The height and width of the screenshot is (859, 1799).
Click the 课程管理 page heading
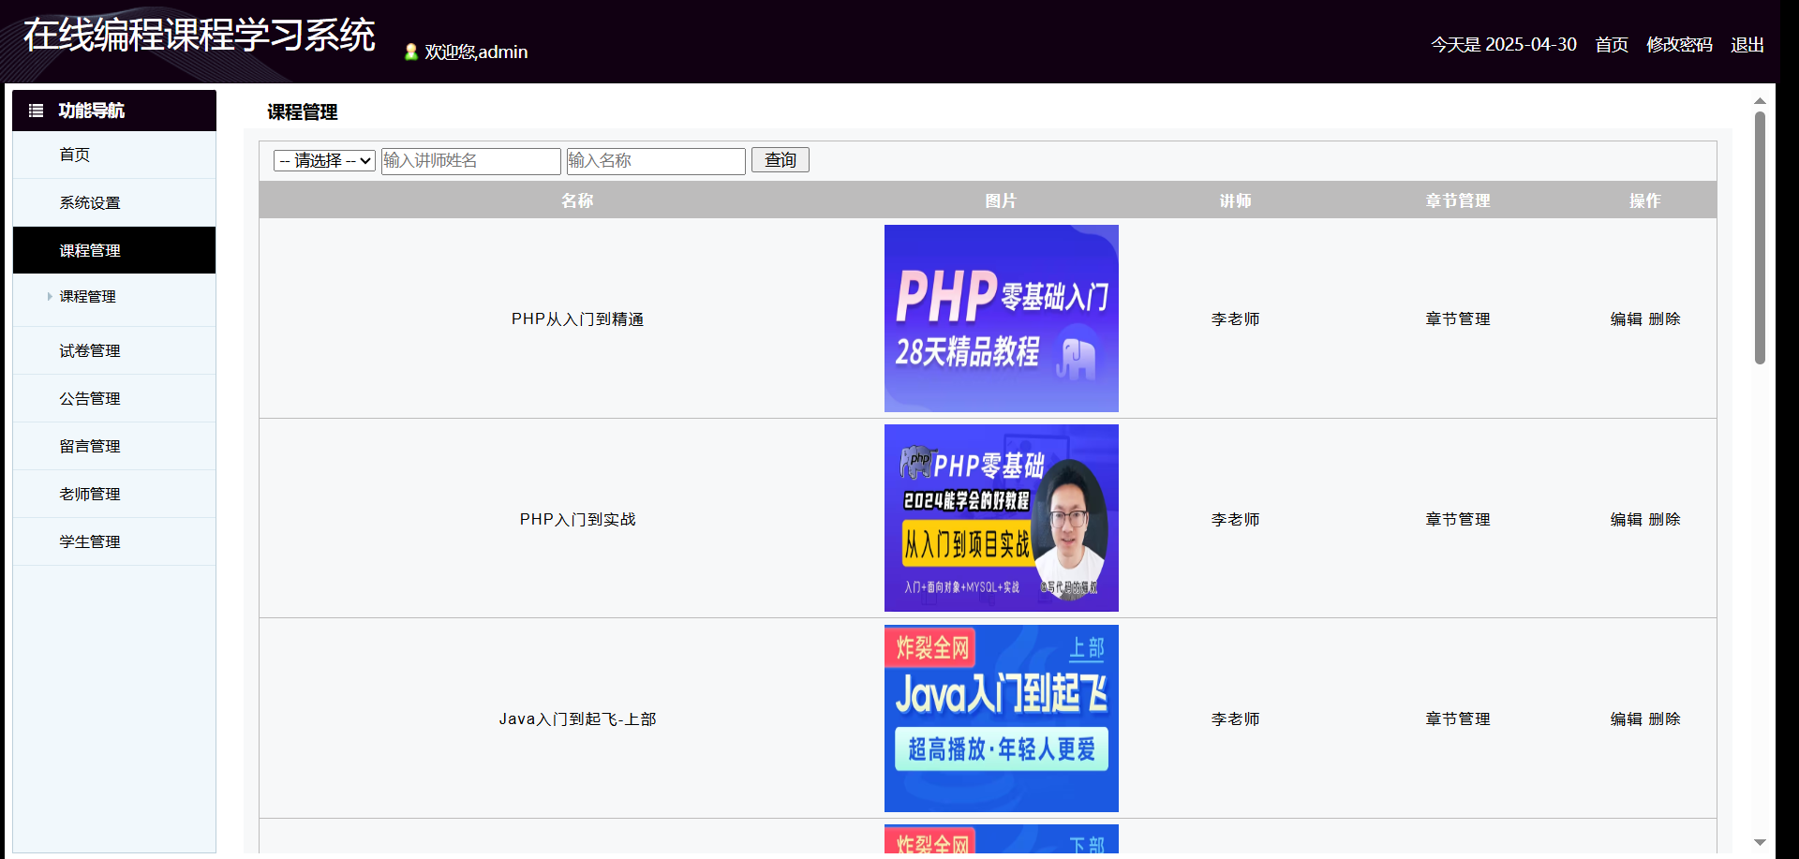point(302,112)
